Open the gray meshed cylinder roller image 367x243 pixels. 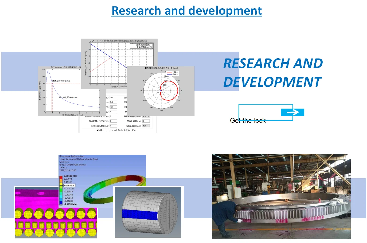(x=148, y=212)
